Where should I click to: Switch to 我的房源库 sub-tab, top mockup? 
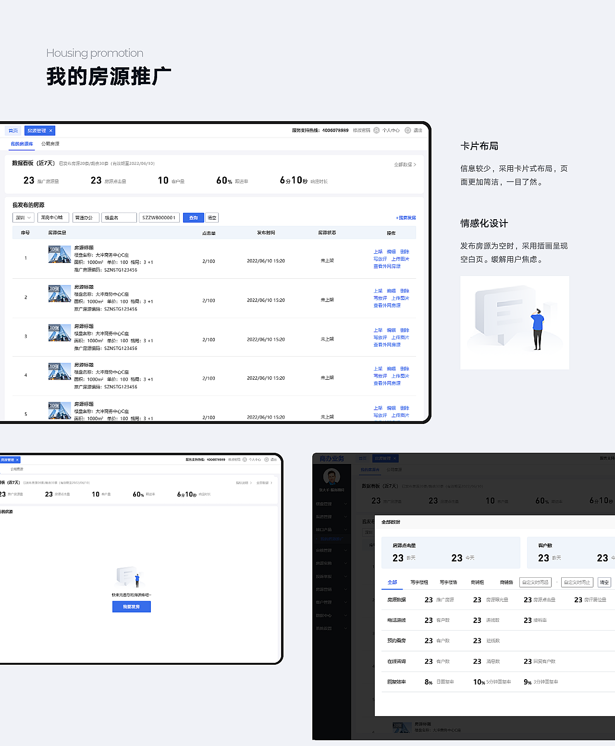click(x=22, y=144)
